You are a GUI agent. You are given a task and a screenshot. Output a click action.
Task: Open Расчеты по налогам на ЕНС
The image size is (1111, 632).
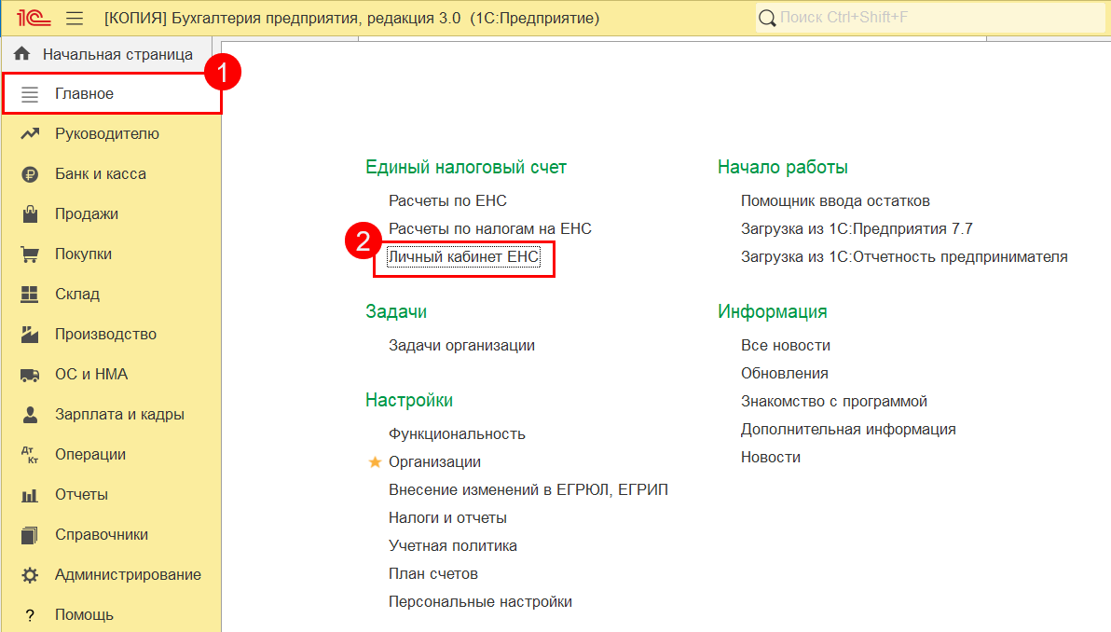tap(489, 229)
